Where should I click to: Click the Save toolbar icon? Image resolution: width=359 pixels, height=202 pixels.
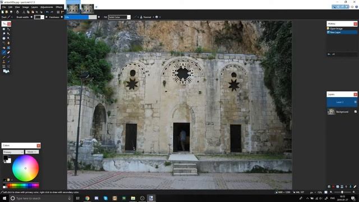tap(11, 12)
